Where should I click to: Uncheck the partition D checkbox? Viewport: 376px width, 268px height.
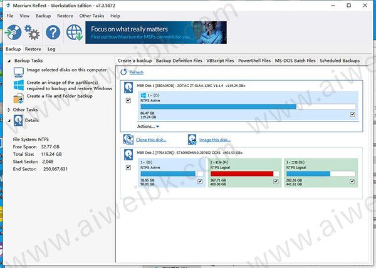click(200, 182)
